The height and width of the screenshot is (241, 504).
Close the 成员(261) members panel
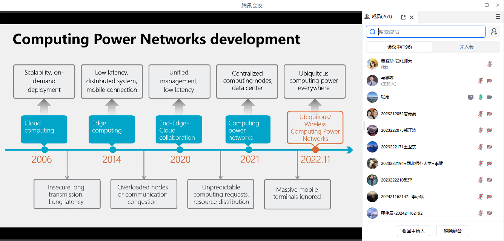click(412, 17)
